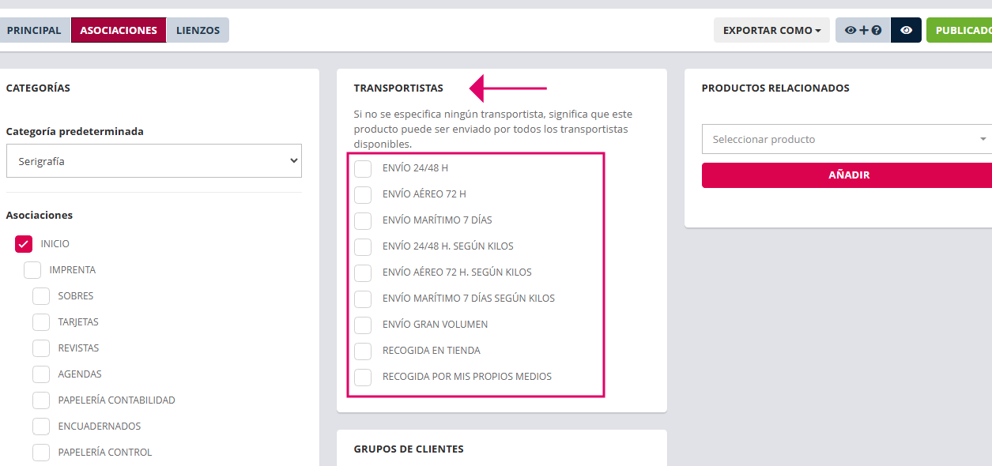Uncheck the INICIO category checkbox
992x466 pixels.
click(24, 244)
